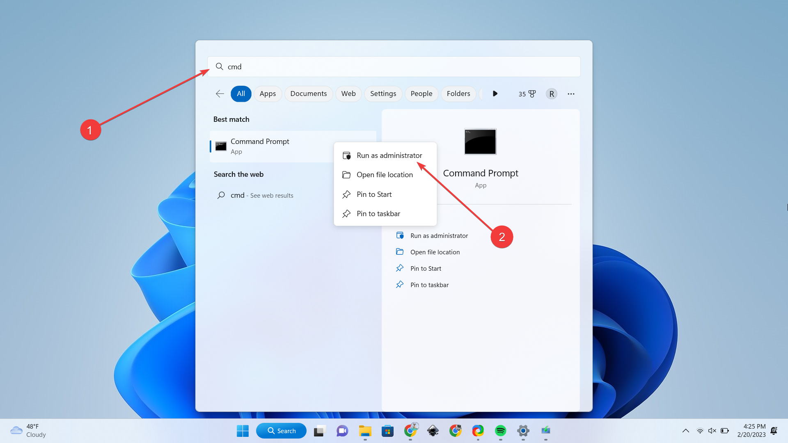This screenshot has width=788, height=443.
Task: Click the Web search filter tab
Action: (348, 94)
